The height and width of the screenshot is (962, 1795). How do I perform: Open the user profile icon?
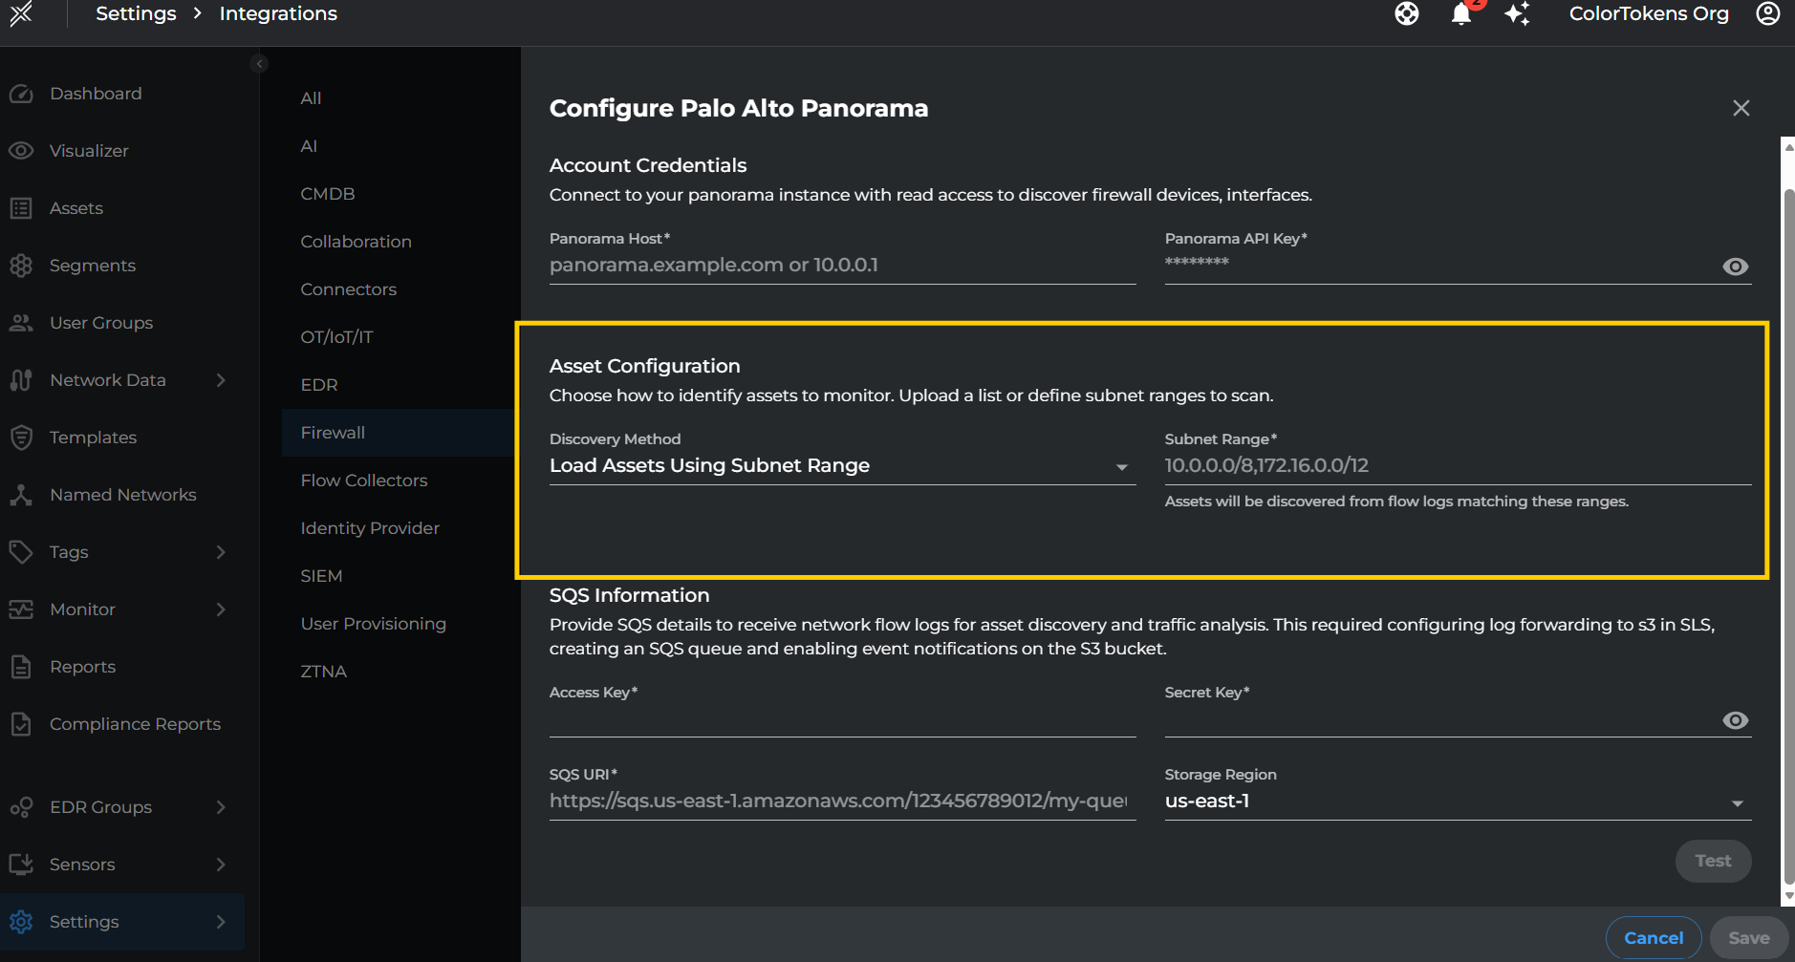[x=1767, y=14]
